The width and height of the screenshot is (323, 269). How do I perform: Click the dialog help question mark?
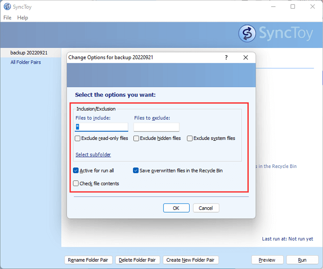click(226, 58)
